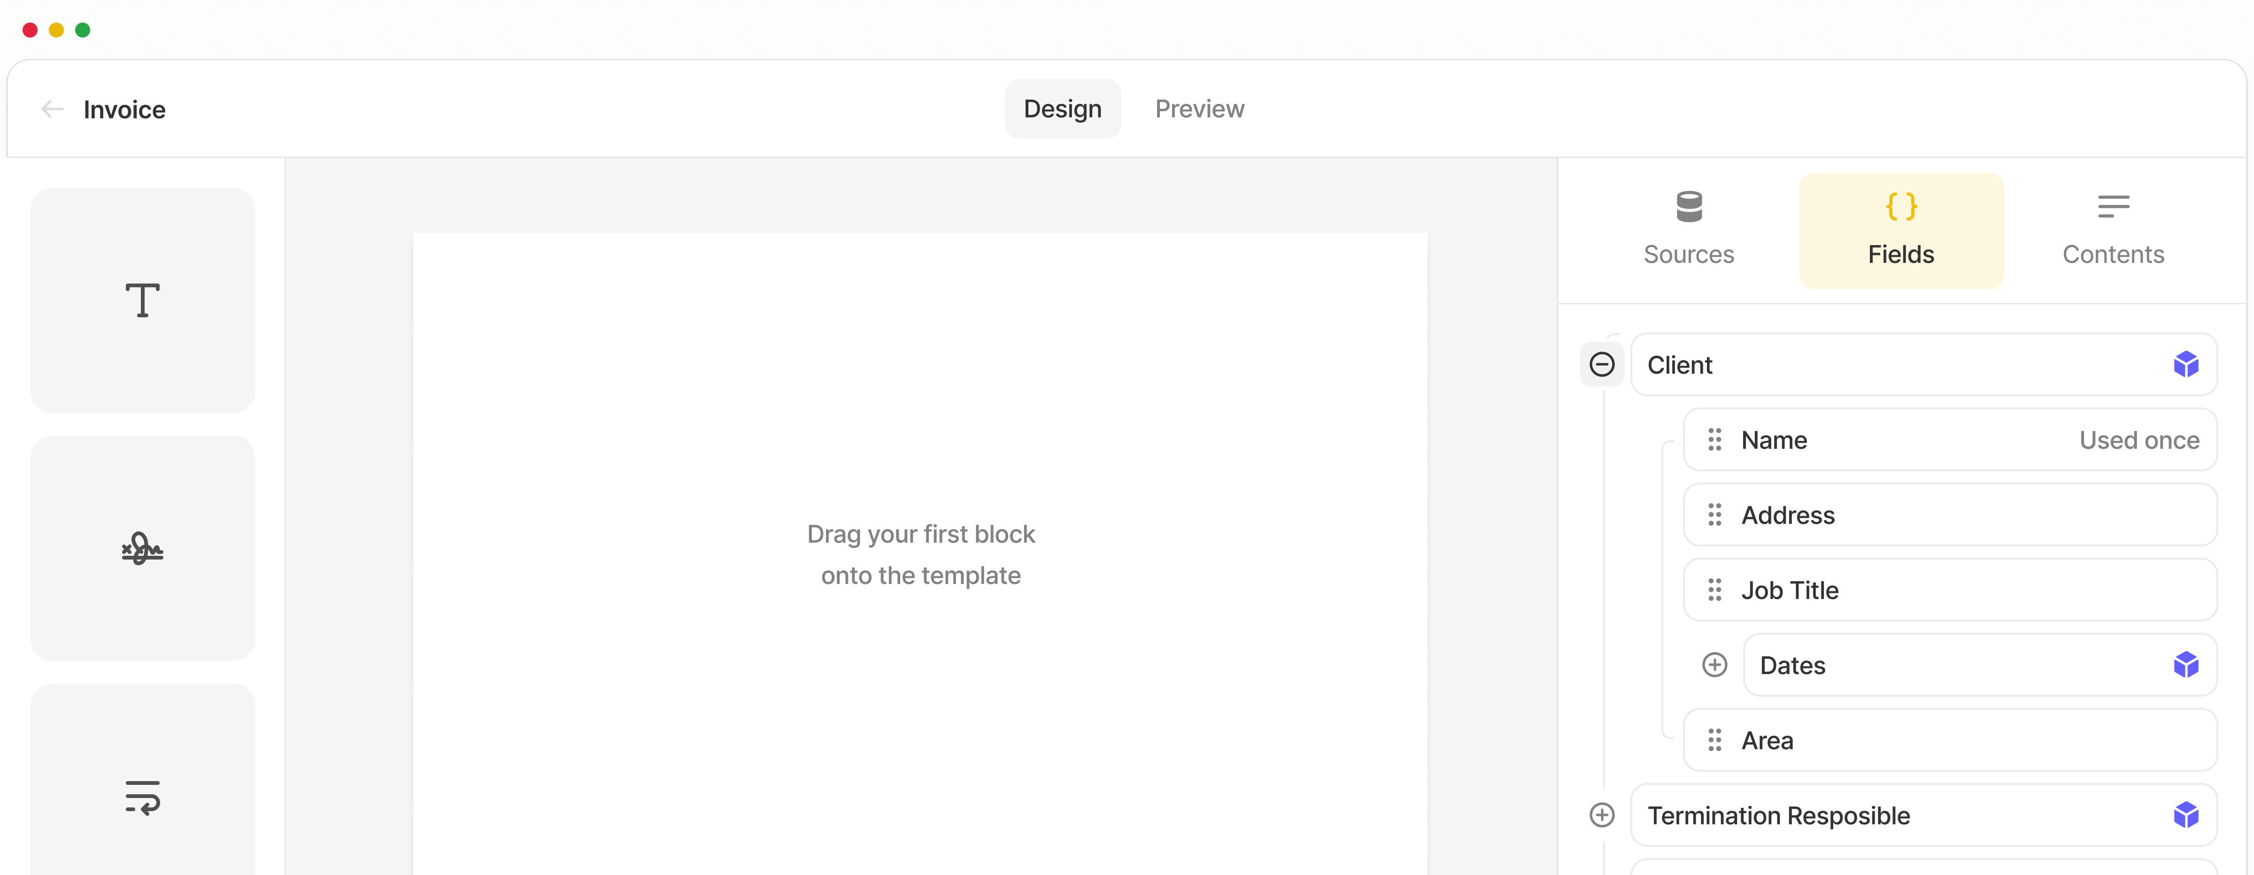This screenshot has height=875, width=2254.
Task: Select the Name field label
Action: 1774,440
